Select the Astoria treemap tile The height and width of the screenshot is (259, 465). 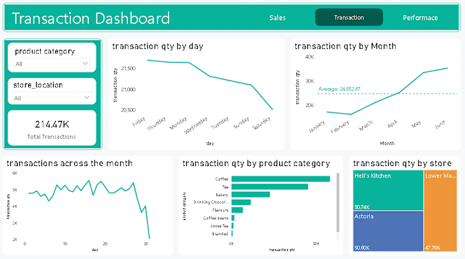[388, 231]
